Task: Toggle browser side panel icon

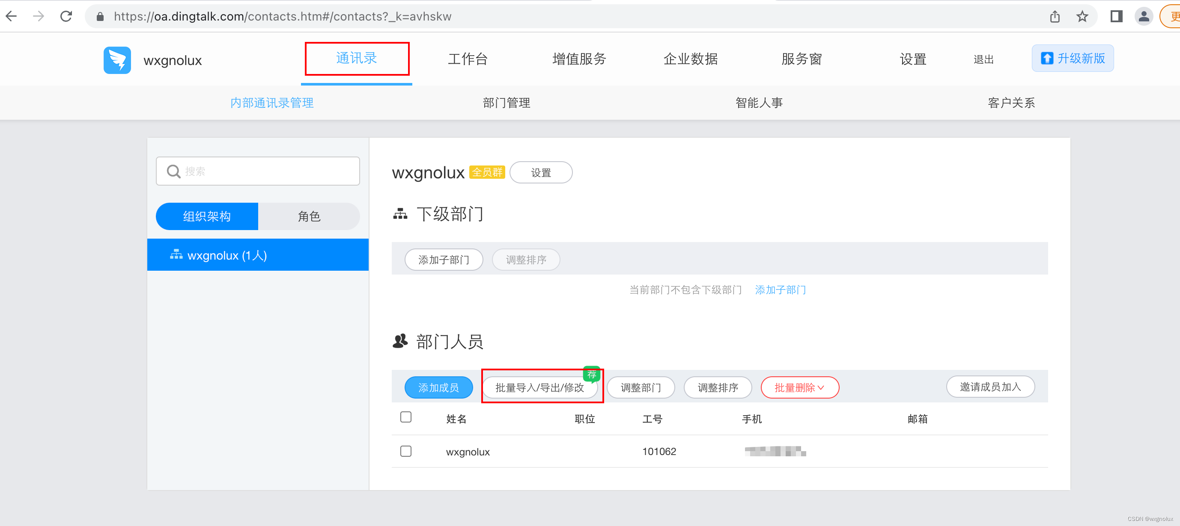Action: coord(1116,17)
